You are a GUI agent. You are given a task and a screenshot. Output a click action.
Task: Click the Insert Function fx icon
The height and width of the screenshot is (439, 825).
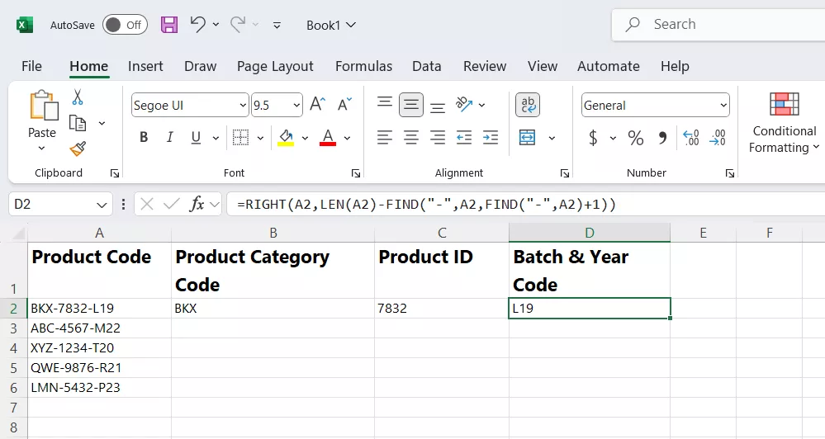pos(197,204)
